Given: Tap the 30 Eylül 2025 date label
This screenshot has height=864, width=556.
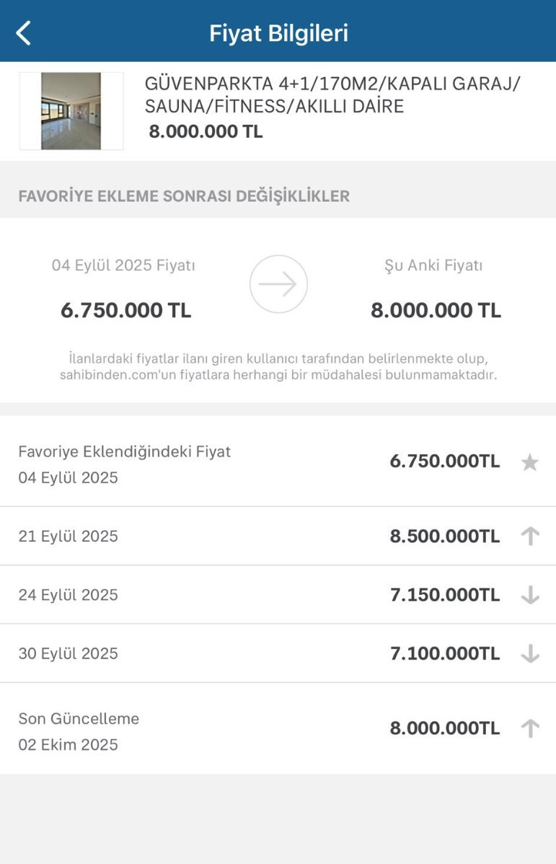Looking at the screenshot, I should [x=69, y=653].
